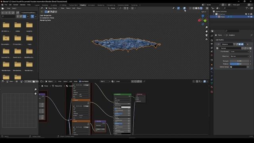Select thumbnail display mode in the file browser
This screenshot has height=143, width=254.
[x=24, y=16]
